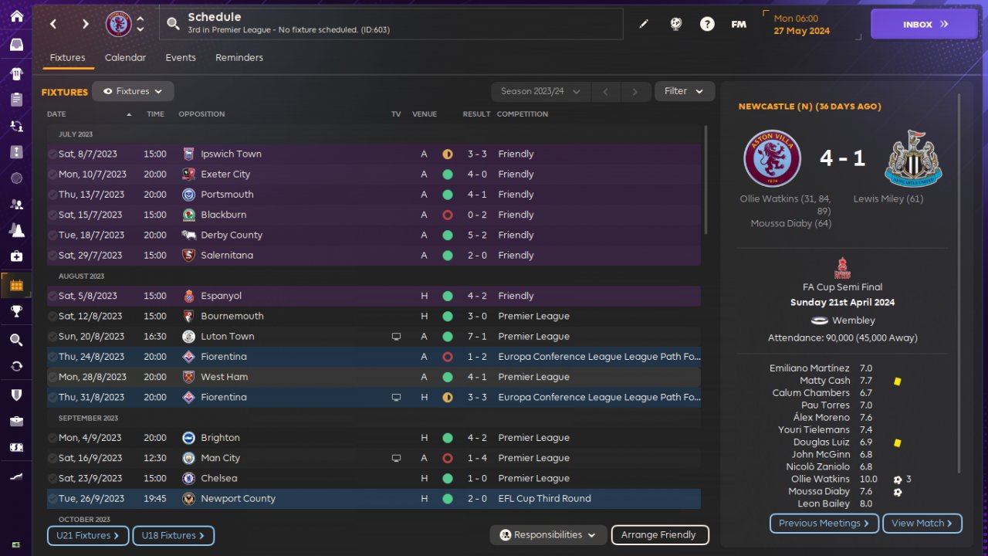Image resolution: width=988 pixels, height=556 pixels.
Task: Toggle the checkmark beside the Man City fixture
Action: point(52,459)
